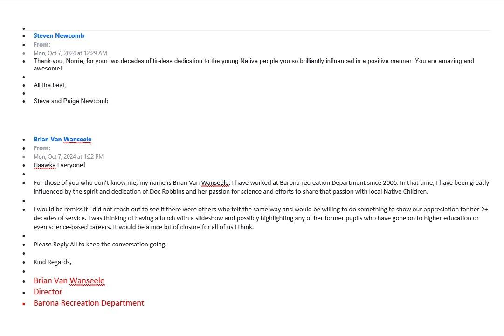504x336 pixels.
Task: Click the Mon, Oct 7, 2024 12:29 AM timestamp
Action: [70, 53]
